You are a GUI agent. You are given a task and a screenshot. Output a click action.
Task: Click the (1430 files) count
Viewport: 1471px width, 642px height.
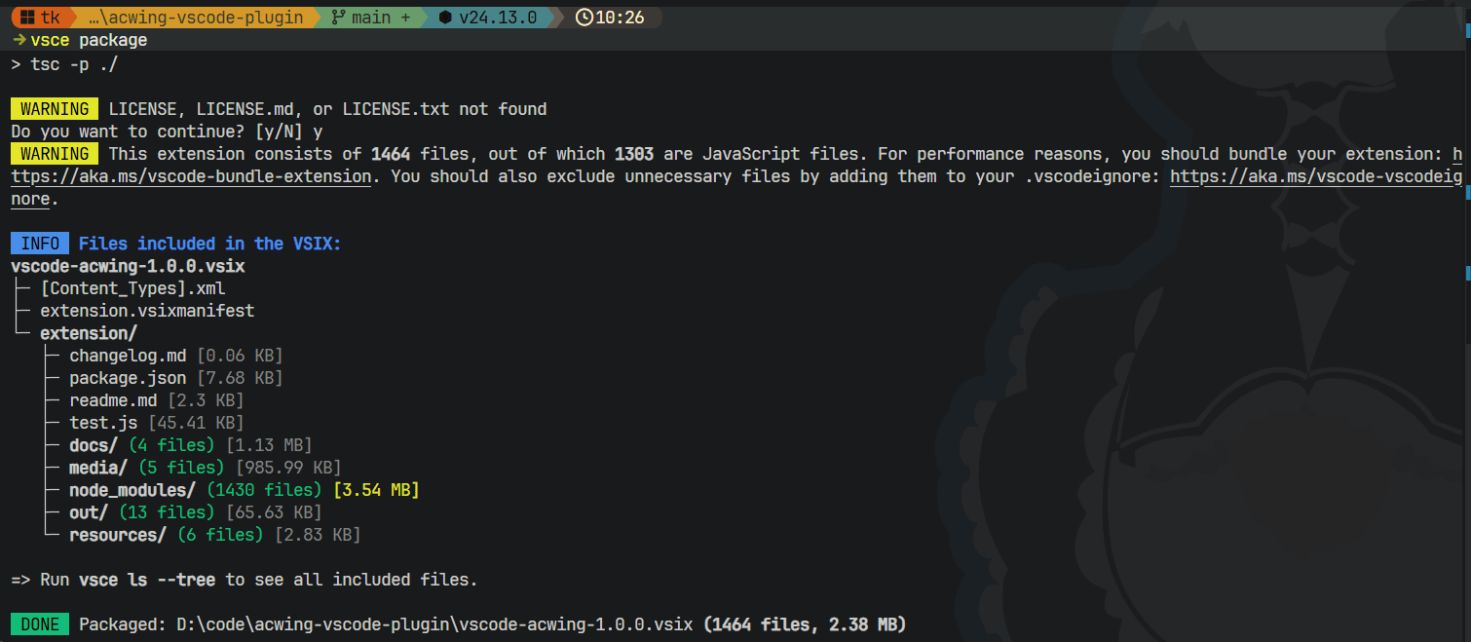(264, 490)
